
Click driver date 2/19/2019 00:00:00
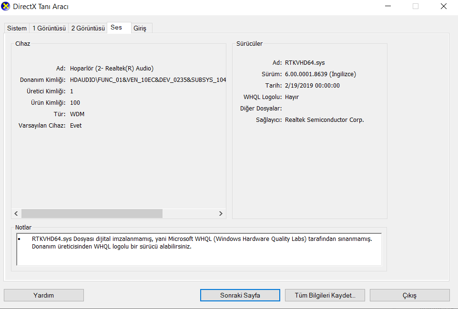pos(312,86)
